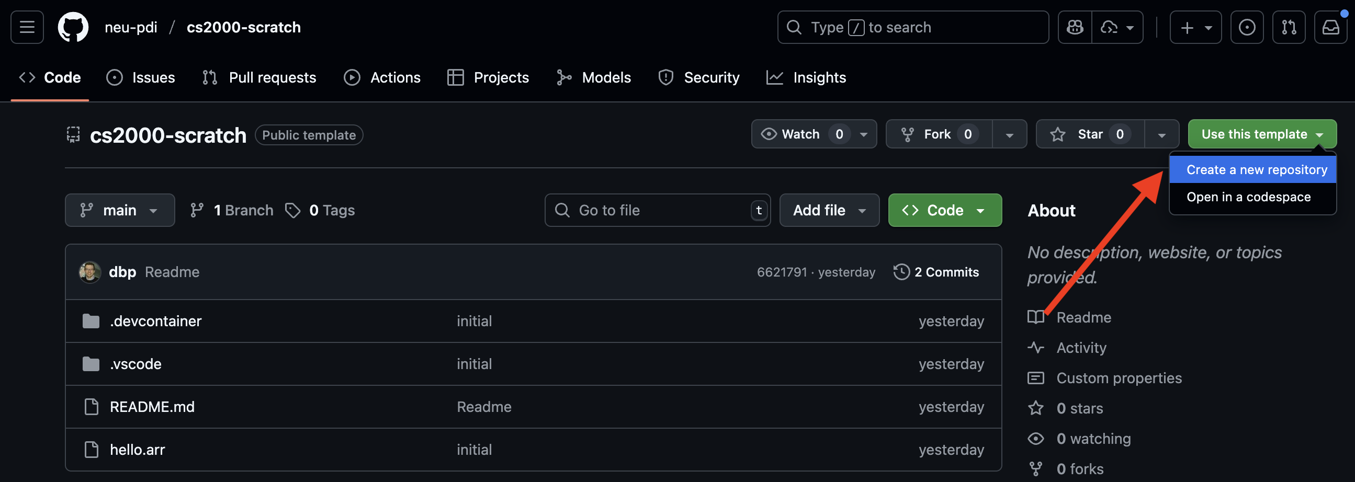Switch to the Insights tab
The width and height of the screenshot is (1355, 482).
point(806,78)
